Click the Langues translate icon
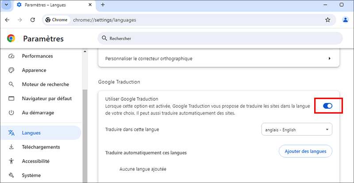The width and height of the screenshot is (354, 183). [12, 133]
